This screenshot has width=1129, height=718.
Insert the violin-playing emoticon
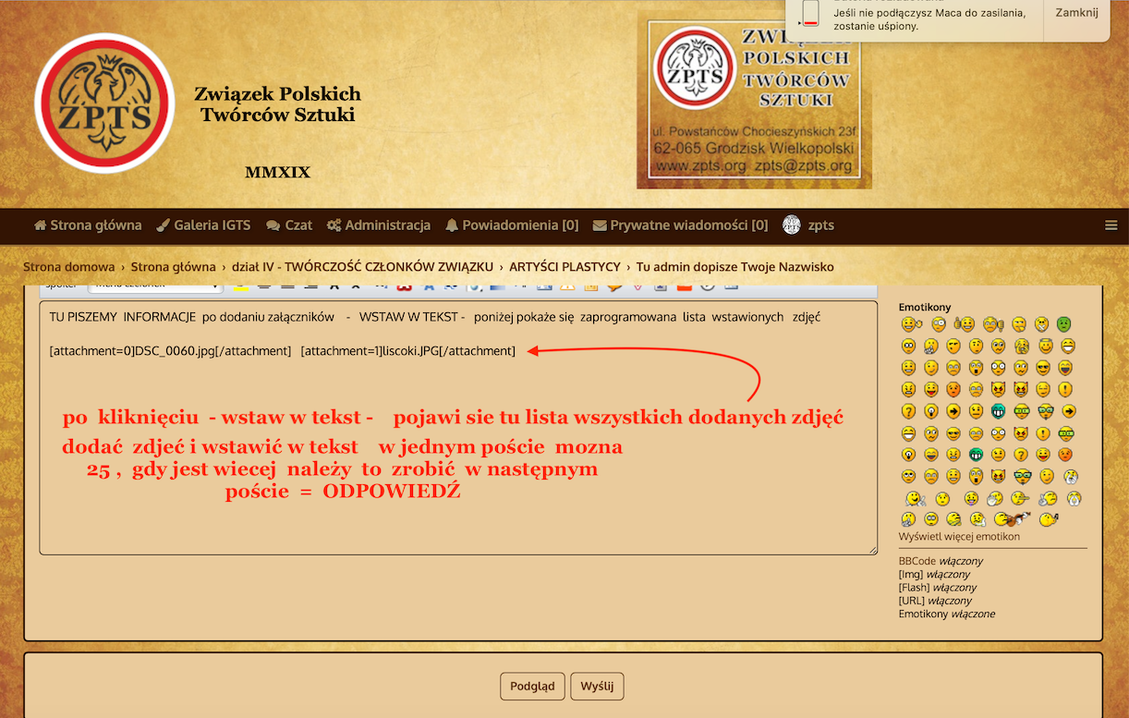tap(1012, 519)
